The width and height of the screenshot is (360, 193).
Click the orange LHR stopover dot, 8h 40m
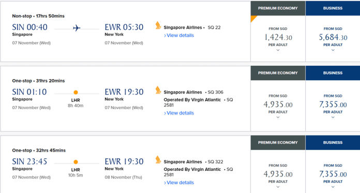(76, 93)
